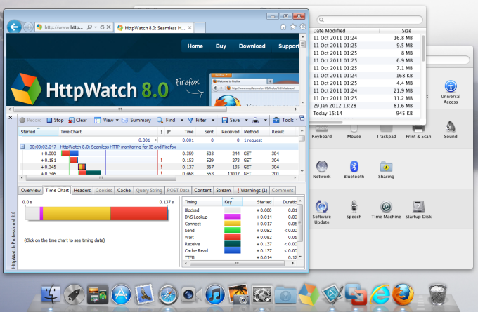Expand the Save dropdown arrow
The image size is (478, 312).
[x=246, y=120]
